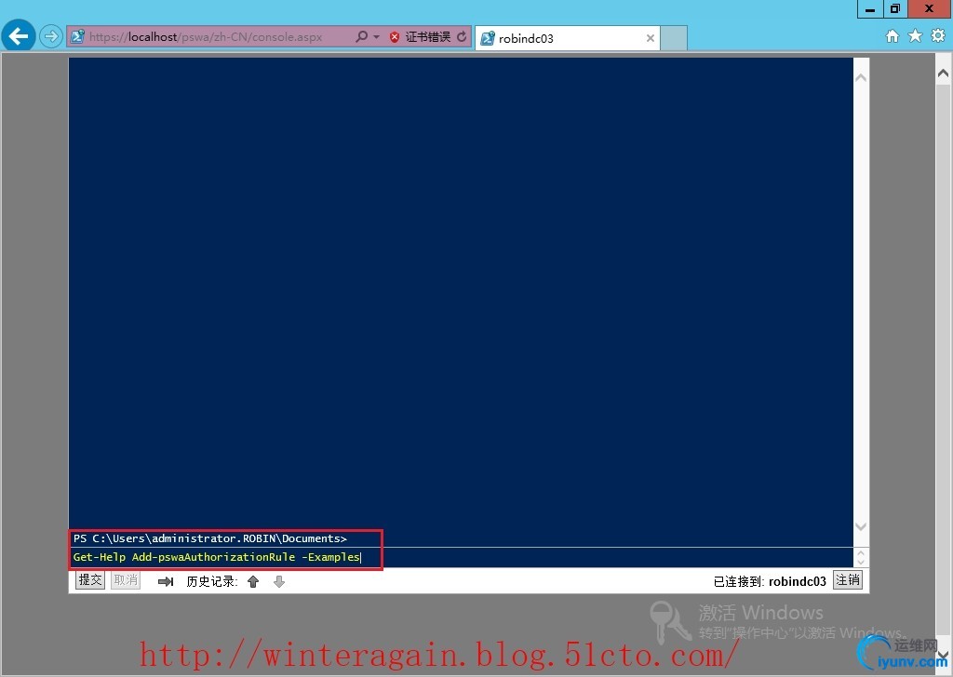This screenshot has height=677, width=953.
Task: Open browser Tools gear icon
Action: tap(938, 36)
